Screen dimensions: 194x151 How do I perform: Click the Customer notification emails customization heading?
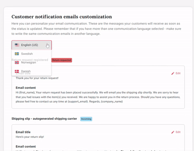[62, 17]
